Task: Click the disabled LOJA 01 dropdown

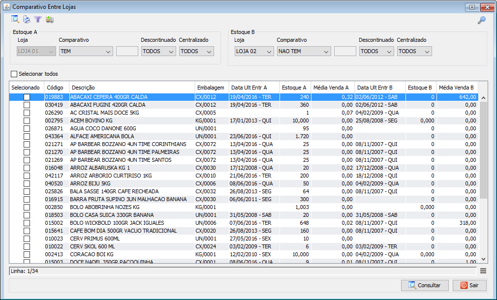Action: 36,51
